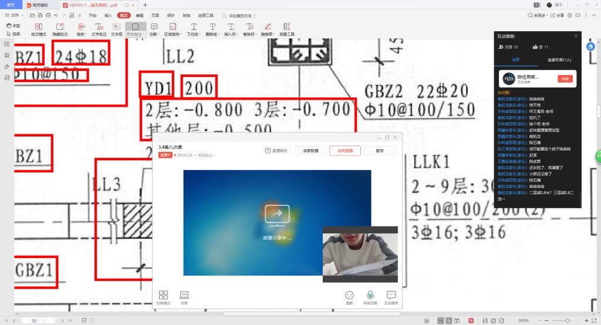Select the 手型 hand tool
Screen dimensions: 601x325
12,26
